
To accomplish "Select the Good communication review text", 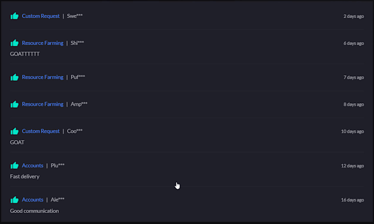I will click(x=34, y=211).
